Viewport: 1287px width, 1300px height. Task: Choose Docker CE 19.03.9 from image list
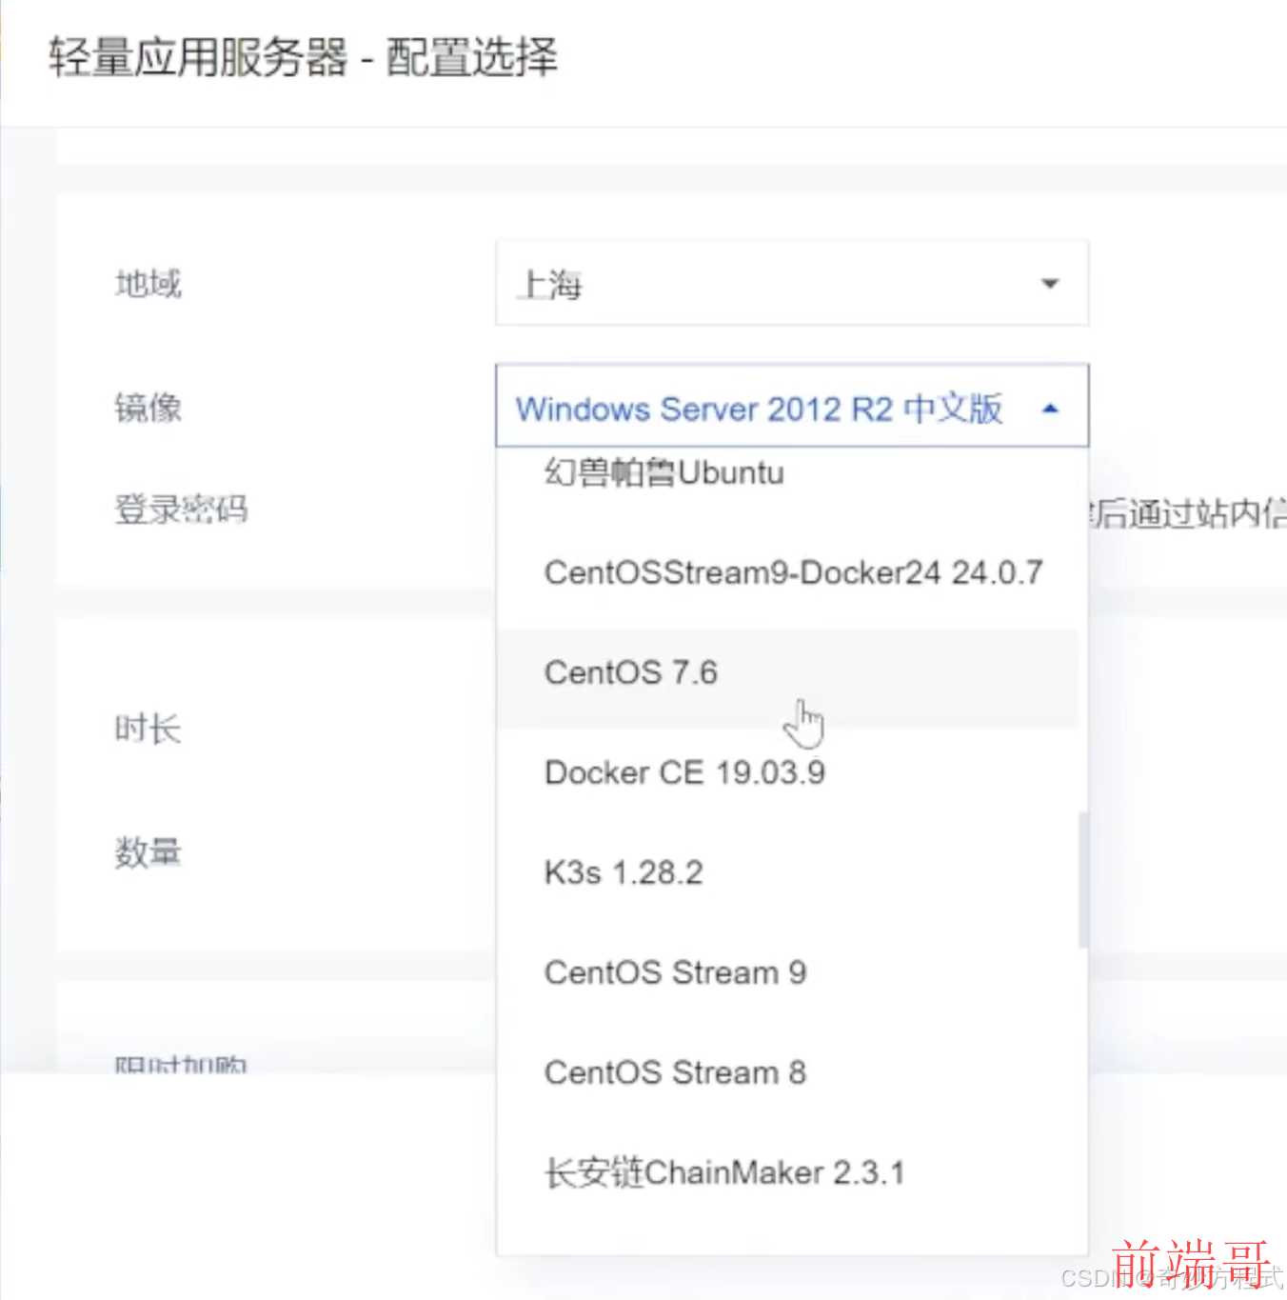[787, 772]
